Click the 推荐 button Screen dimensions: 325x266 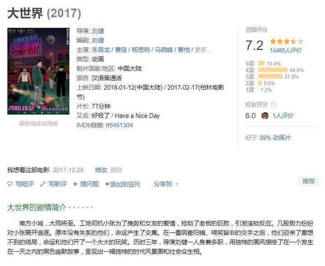(308, 181)
